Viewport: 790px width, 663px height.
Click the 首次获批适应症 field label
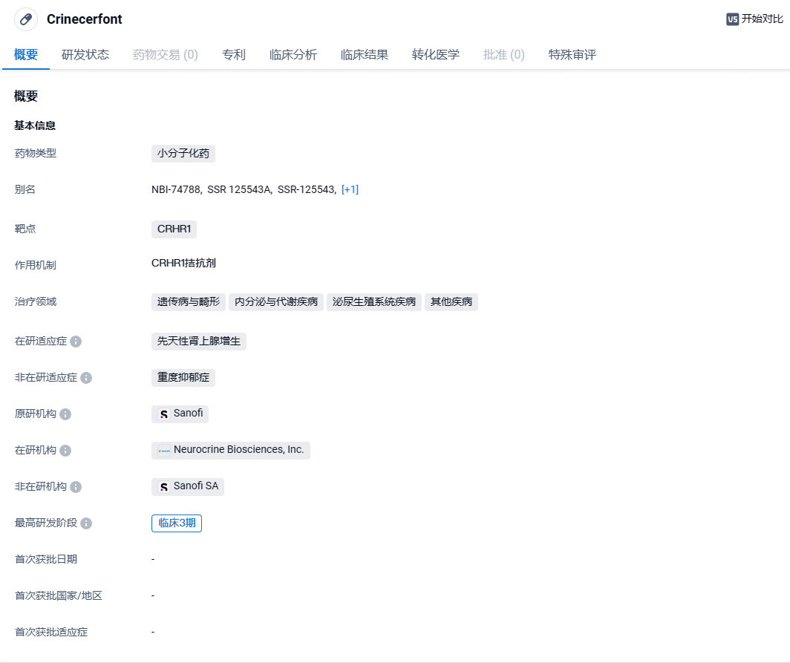pyautogui.click(x=51, y=633)
